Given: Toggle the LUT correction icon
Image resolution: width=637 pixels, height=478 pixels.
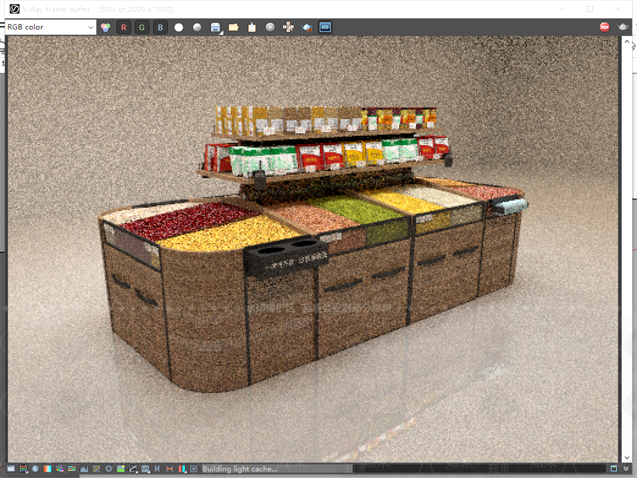Looking at the screenshot, I should (145, 469).
